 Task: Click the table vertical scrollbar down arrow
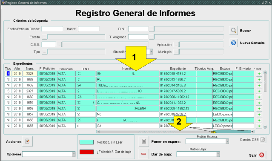click(265, 127)
